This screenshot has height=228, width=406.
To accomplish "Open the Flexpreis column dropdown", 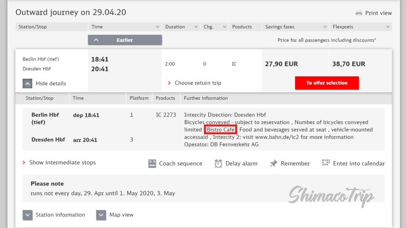I will point(387,27).
